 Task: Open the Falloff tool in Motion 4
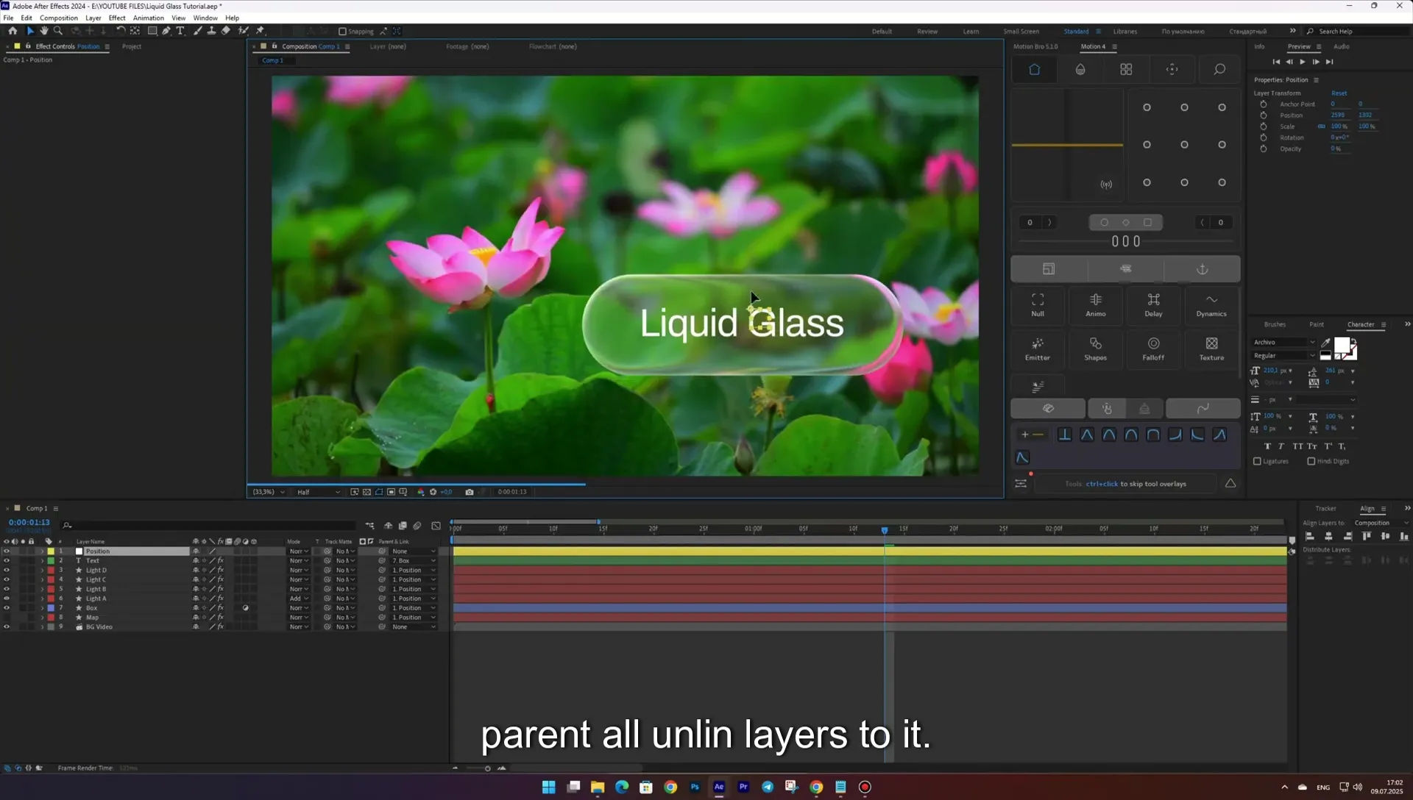1153,349
